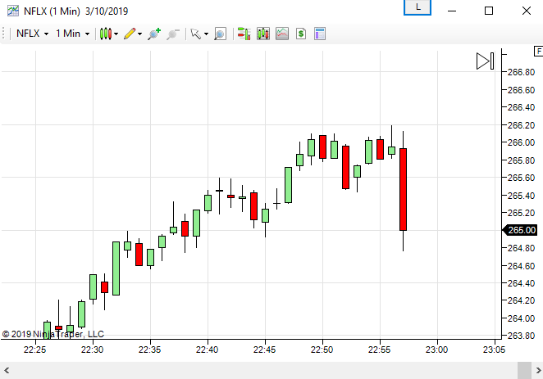Click the zoom in magnifier icon
Viewport: 543px width, 379px height.
click(154, 34)
